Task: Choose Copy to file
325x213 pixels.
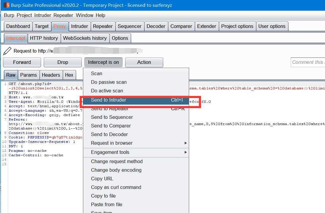Action: (x=136, y=196)
